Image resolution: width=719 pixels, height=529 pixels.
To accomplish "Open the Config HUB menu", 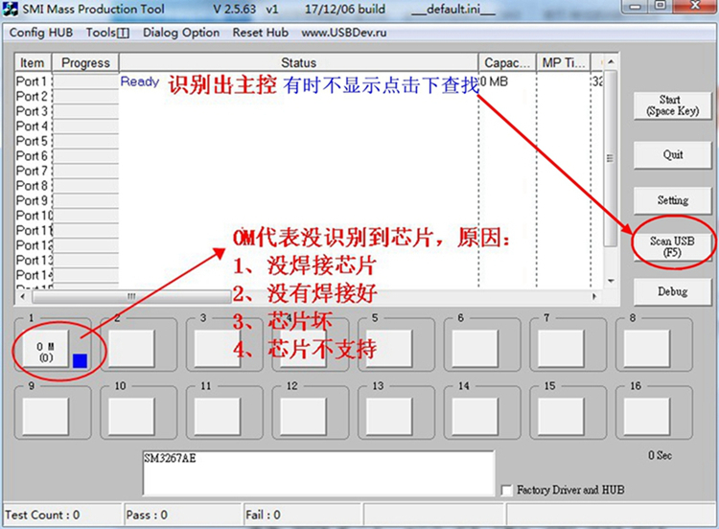I will click(41, 33).
